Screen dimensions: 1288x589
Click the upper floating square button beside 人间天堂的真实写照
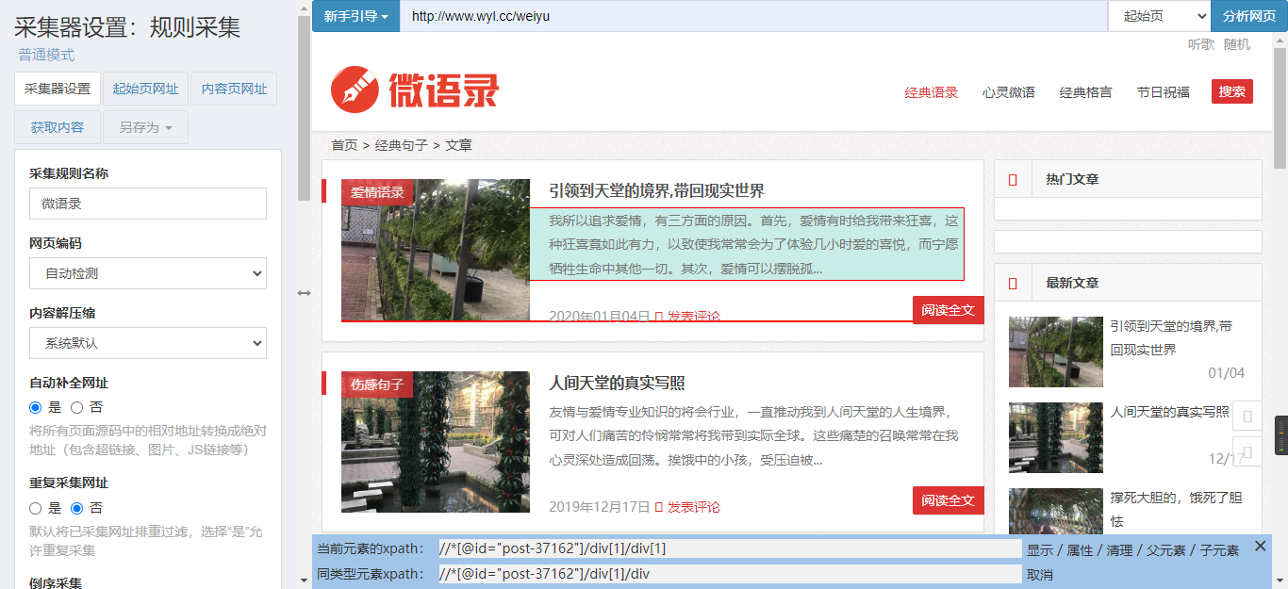click(1247, 416)
